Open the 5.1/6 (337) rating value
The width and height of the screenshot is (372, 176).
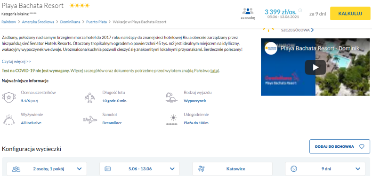(29, 101)
